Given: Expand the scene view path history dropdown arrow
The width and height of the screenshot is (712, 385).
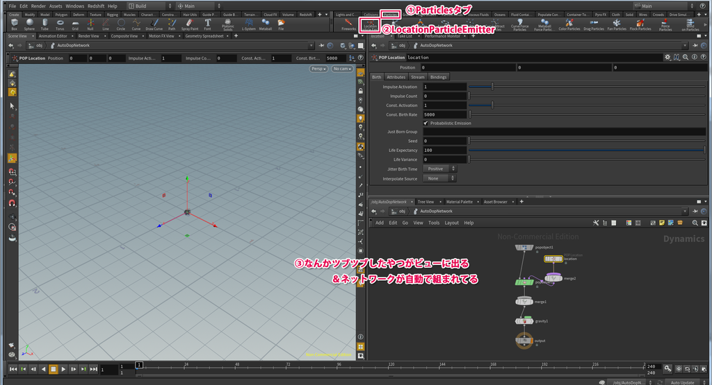Looking at the screenshot, I should pos(311,45).
